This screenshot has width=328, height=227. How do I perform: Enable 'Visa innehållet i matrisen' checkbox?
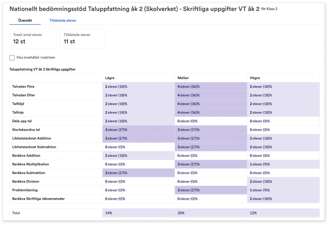click(12, 57)
